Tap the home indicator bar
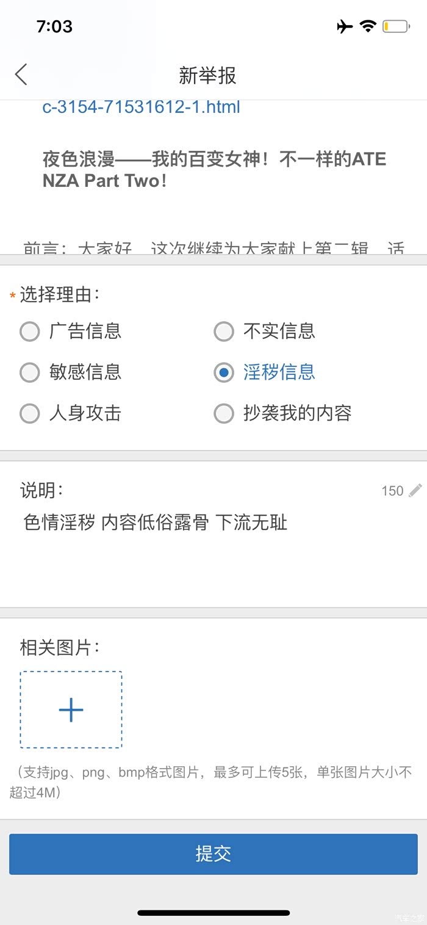The image size is (427, 925). click(x=213, y=913)
